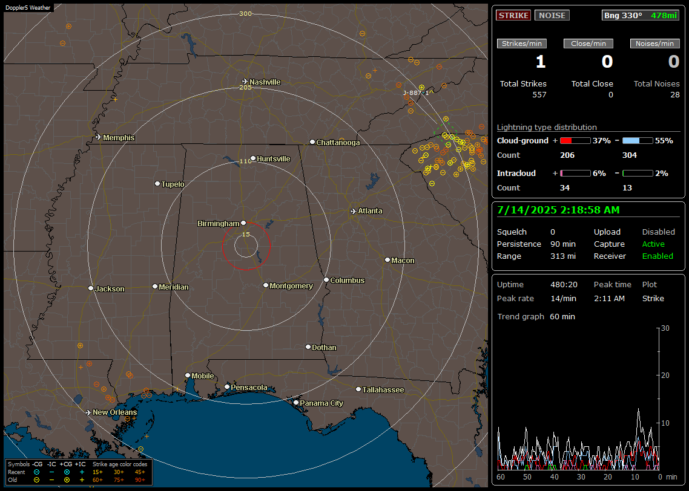Click the positive intracloud pink percentage bar
Screen dimensions: 689x491
click(x=575, y=174)
